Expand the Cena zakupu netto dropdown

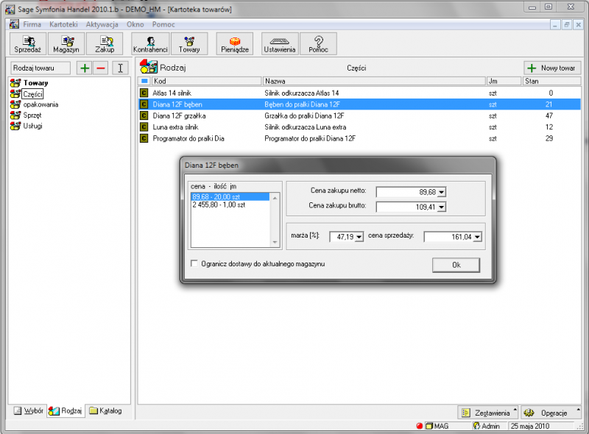pyautogui.click(x=442, y=192)
